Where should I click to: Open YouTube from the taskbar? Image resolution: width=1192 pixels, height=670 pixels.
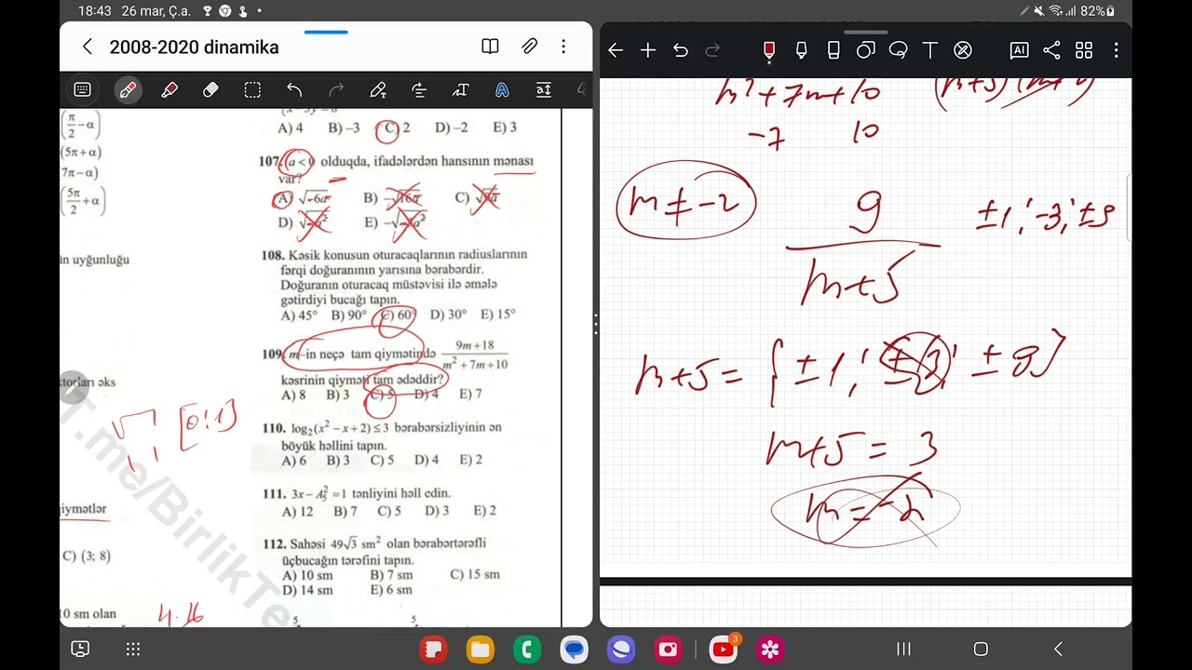[x=724, y=649]
